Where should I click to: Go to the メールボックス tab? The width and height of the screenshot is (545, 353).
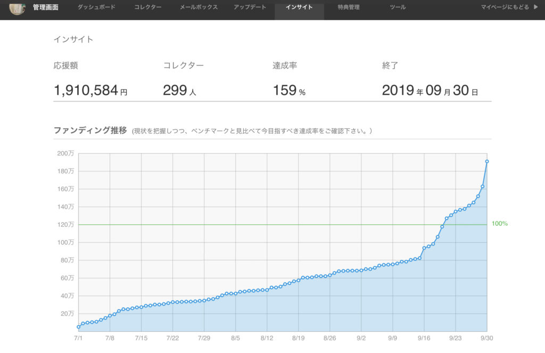(x=199, y=7)
